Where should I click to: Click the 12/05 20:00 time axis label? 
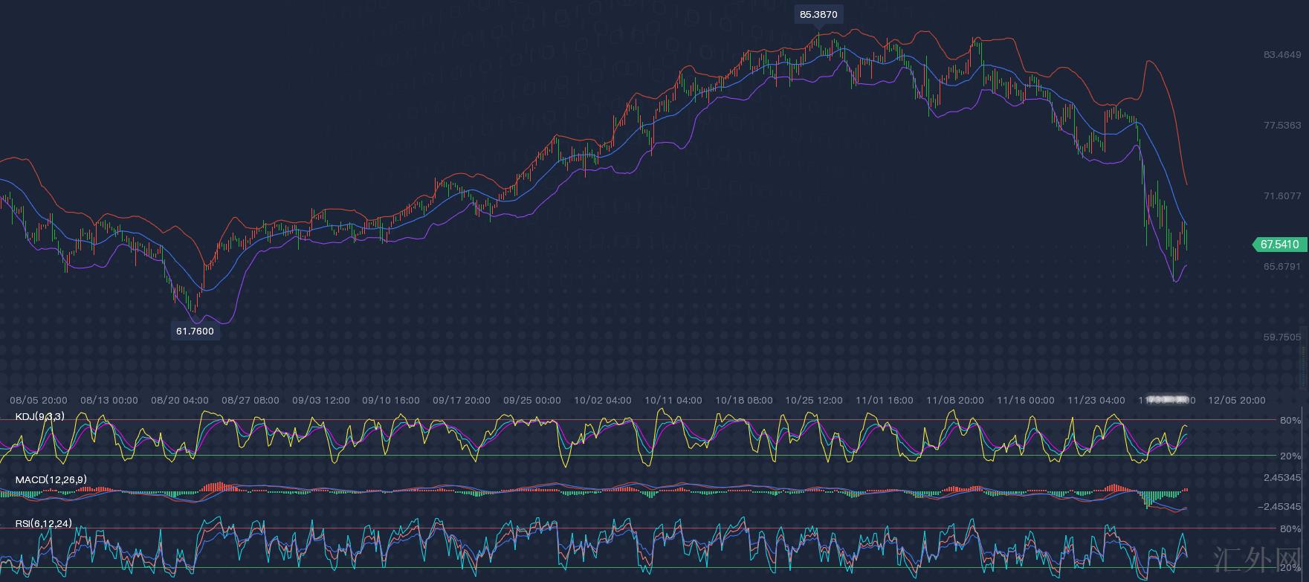click(x=1236, y=400)
